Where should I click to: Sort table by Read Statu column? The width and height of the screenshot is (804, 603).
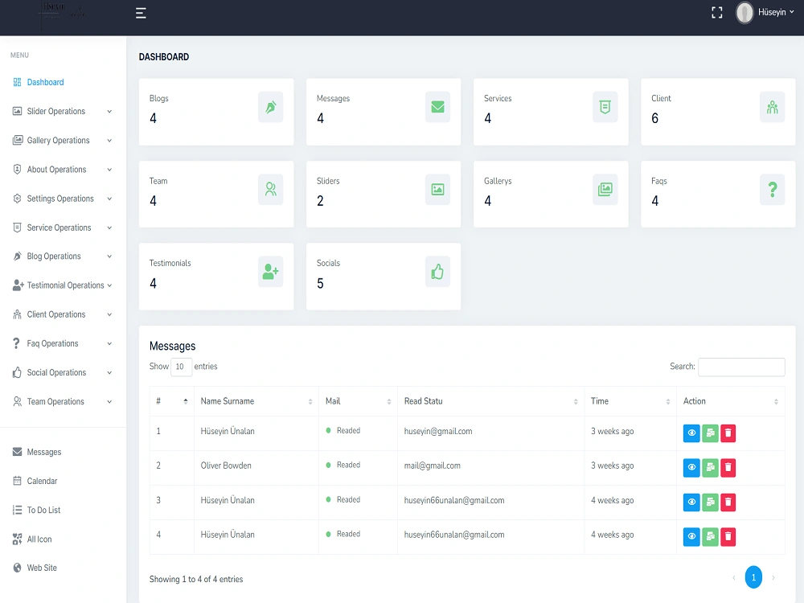coord(490,401)
